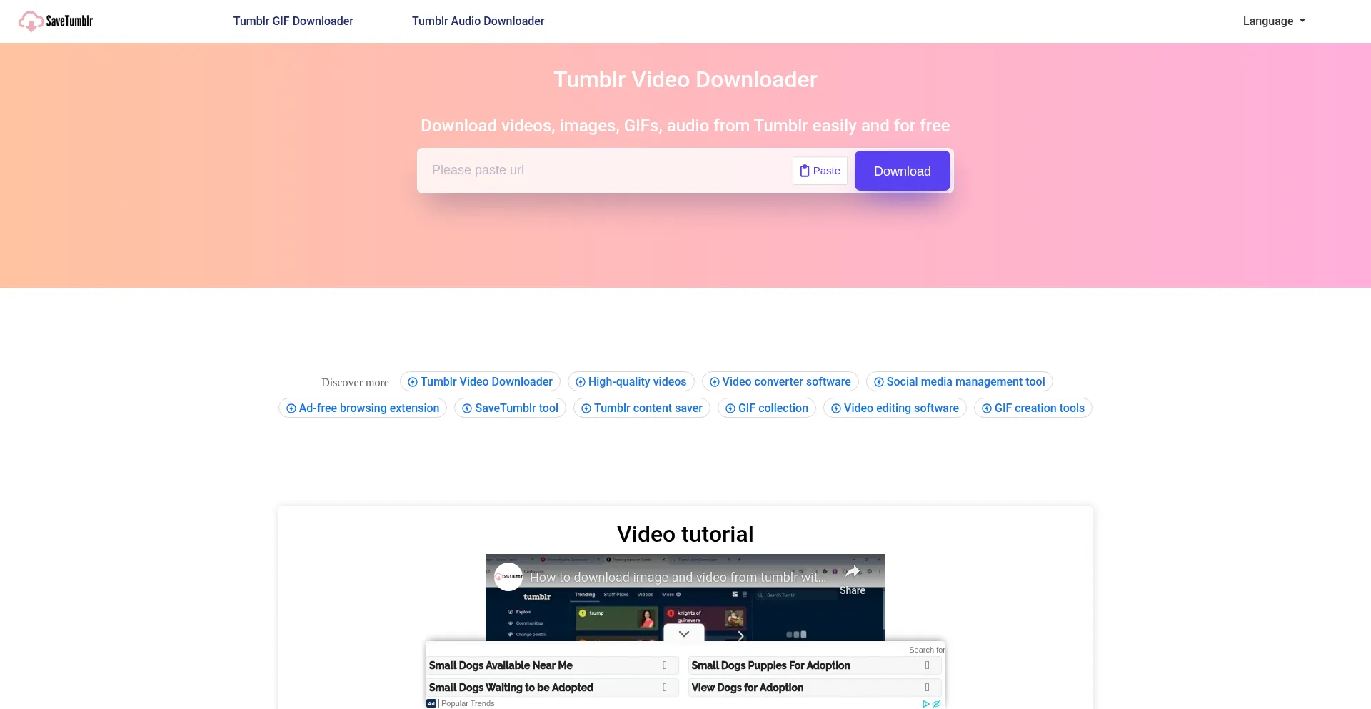1371x709 pixels.
Task: Open Tumblr GIF Downloader page
Action: (x=293, y=21)
